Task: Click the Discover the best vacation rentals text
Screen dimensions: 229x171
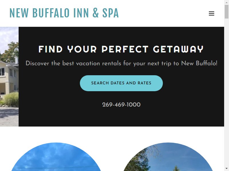Action: [121, 63]
